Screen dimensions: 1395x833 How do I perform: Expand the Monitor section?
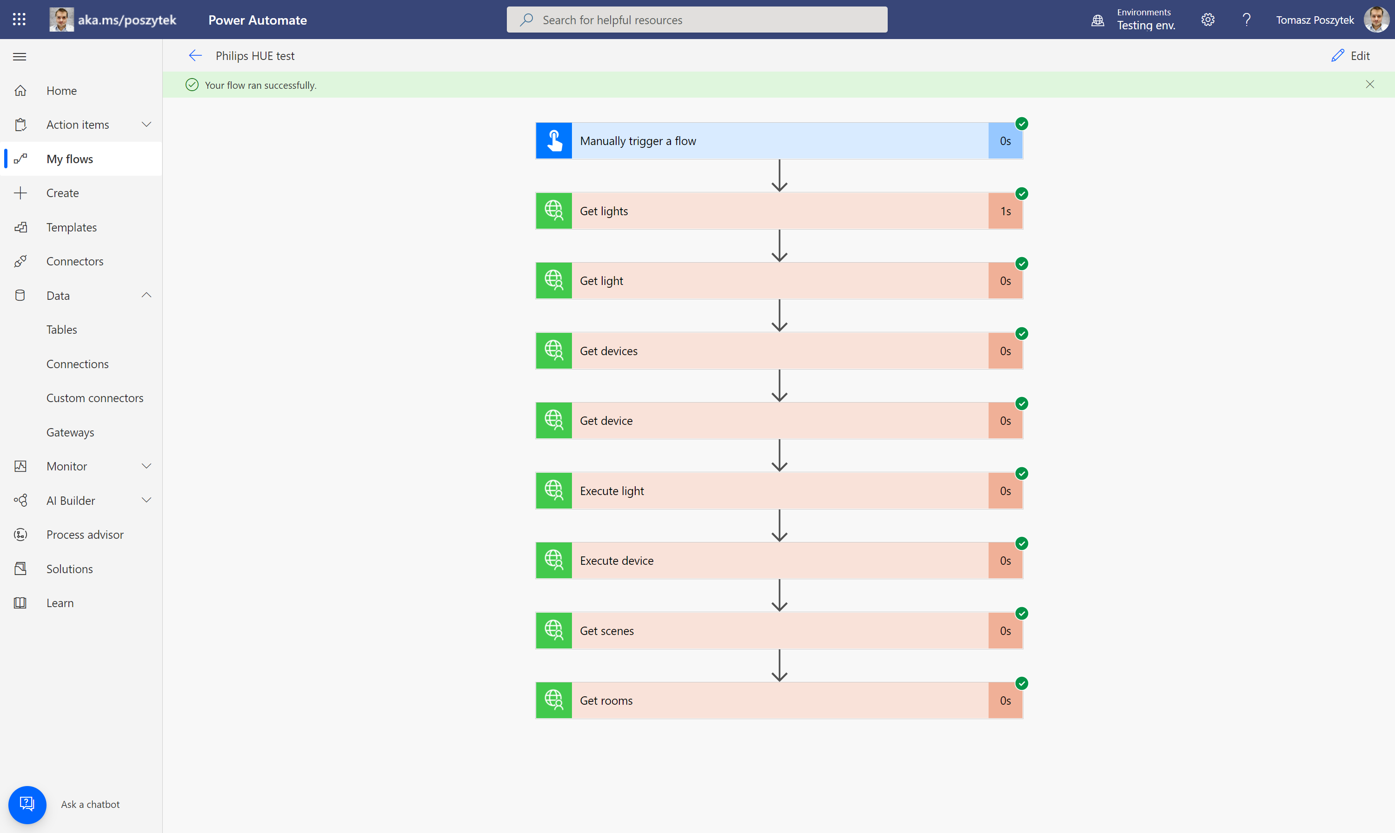click(146, 466)
